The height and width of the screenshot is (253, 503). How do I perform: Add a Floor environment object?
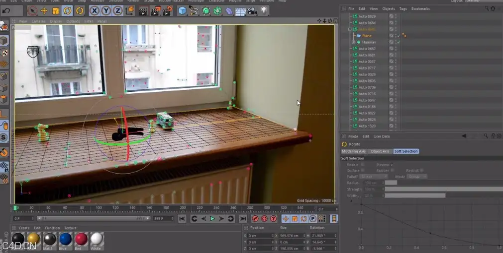pyautogui.click(x=241, y=11)
